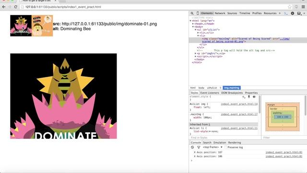This screenshot has height=173, width=307.
Task: Click the ul#ulList breadcrumb
Action: coord(212,88)
